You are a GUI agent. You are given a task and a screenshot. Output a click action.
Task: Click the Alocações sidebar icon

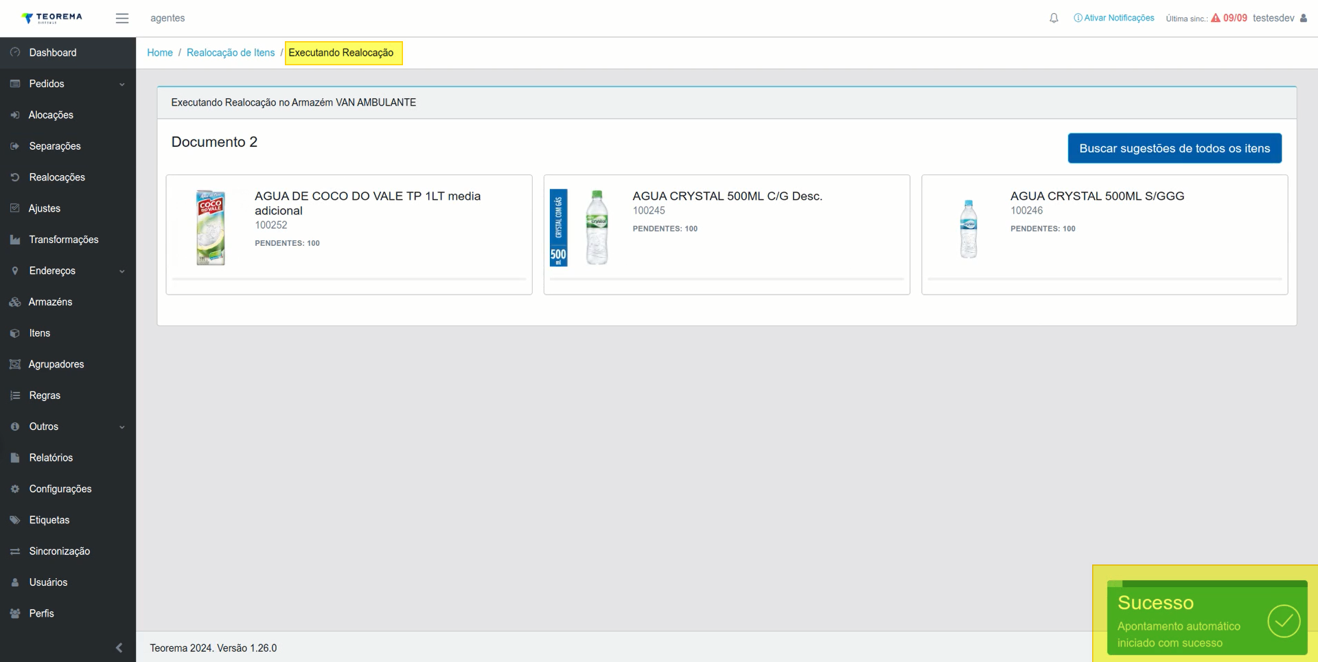(15, 115)
